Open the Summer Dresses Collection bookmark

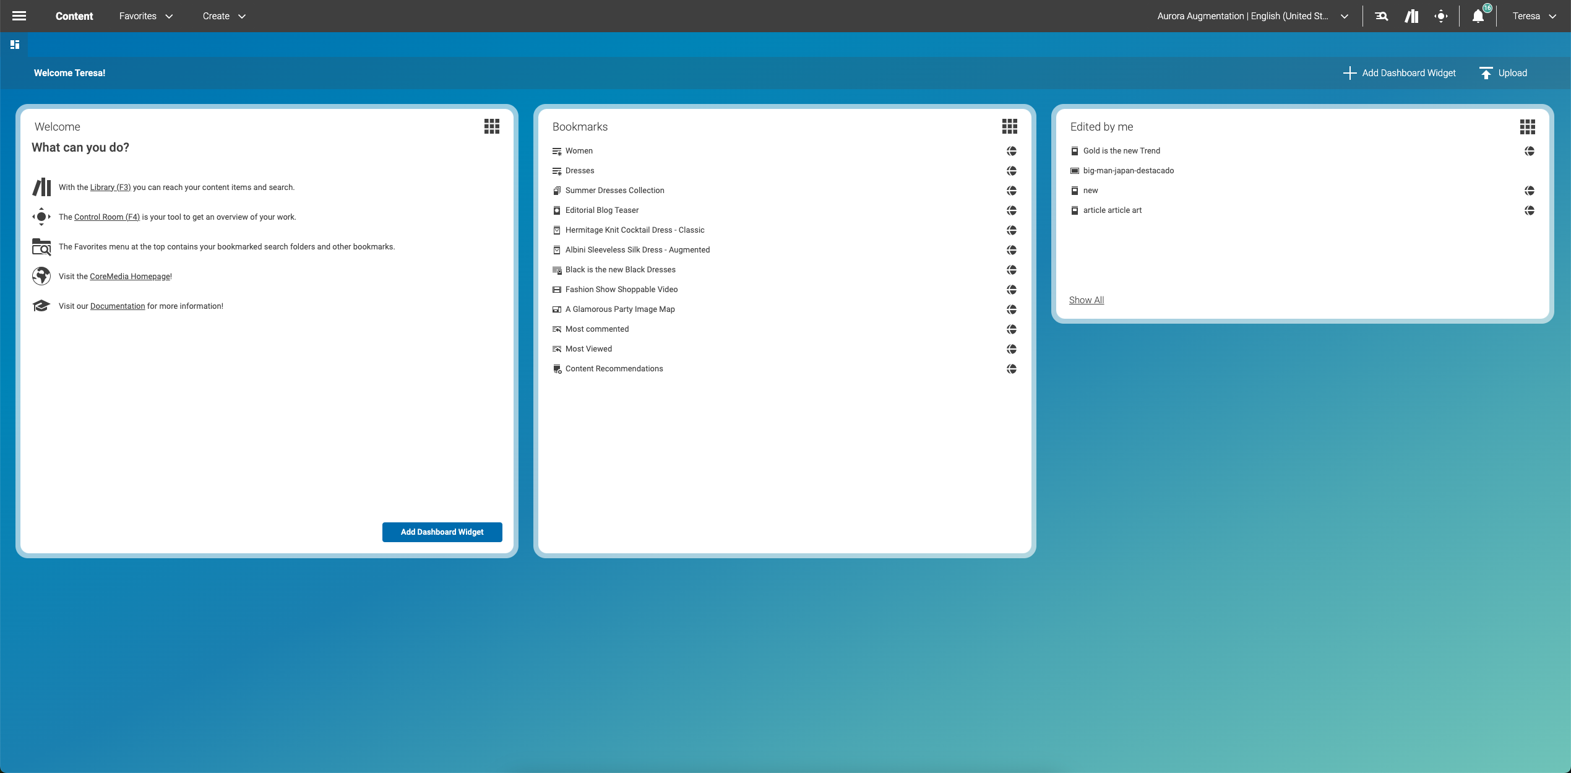click(x=614, y=191)
